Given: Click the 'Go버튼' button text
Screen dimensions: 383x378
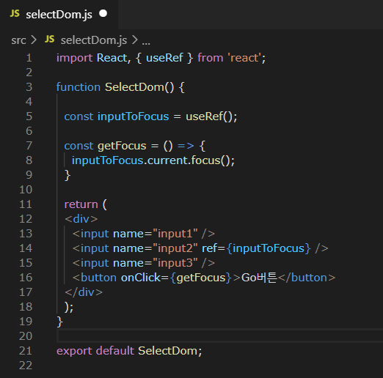Looking at the screenshot, I should [259, 278].
